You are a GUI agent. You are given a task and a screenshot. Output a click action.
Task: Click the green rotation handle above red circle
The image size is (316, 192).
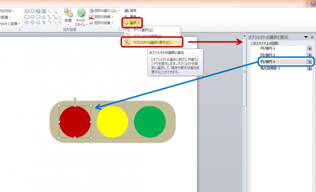[x=75, y=99]
